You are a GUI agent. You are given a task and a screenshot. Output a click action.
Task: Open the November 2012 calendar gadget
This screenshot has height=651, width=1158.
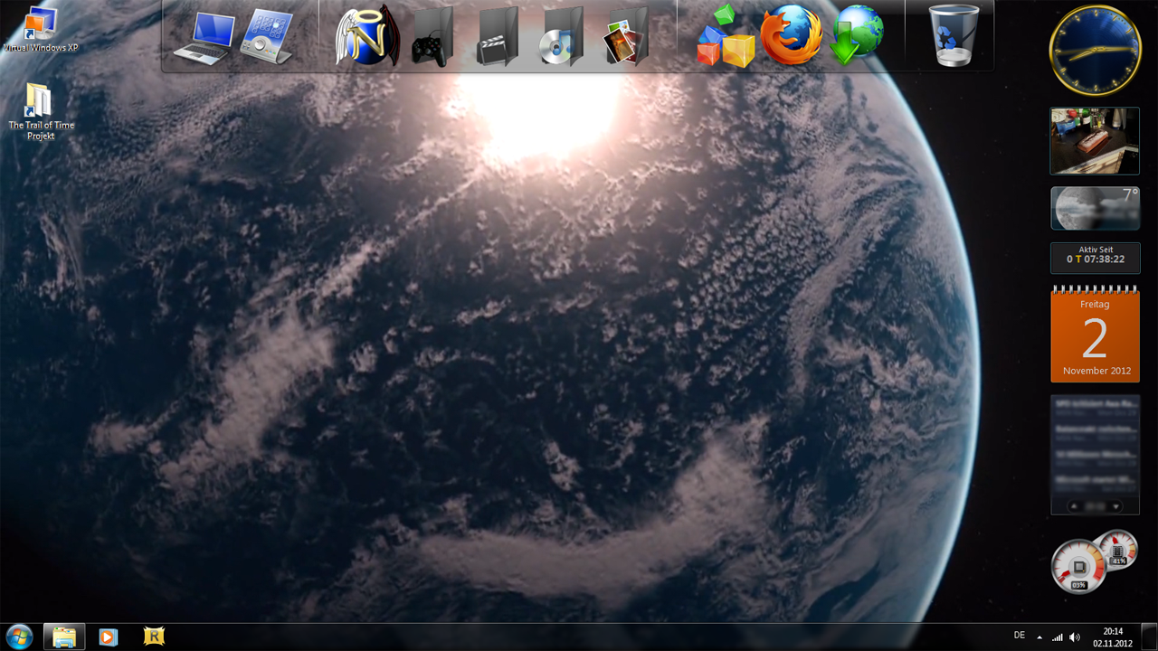[1095, 335]
